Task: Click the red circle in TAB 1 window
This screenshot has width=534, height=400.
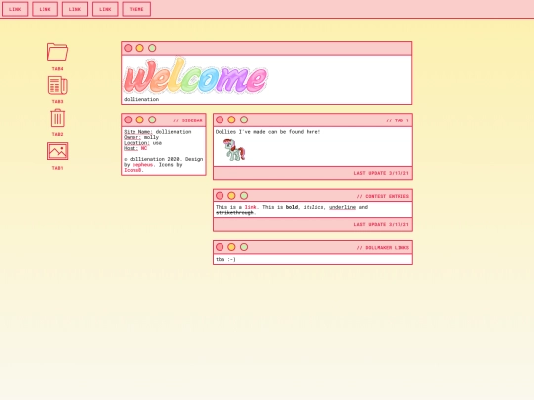Action: (220, 120)
